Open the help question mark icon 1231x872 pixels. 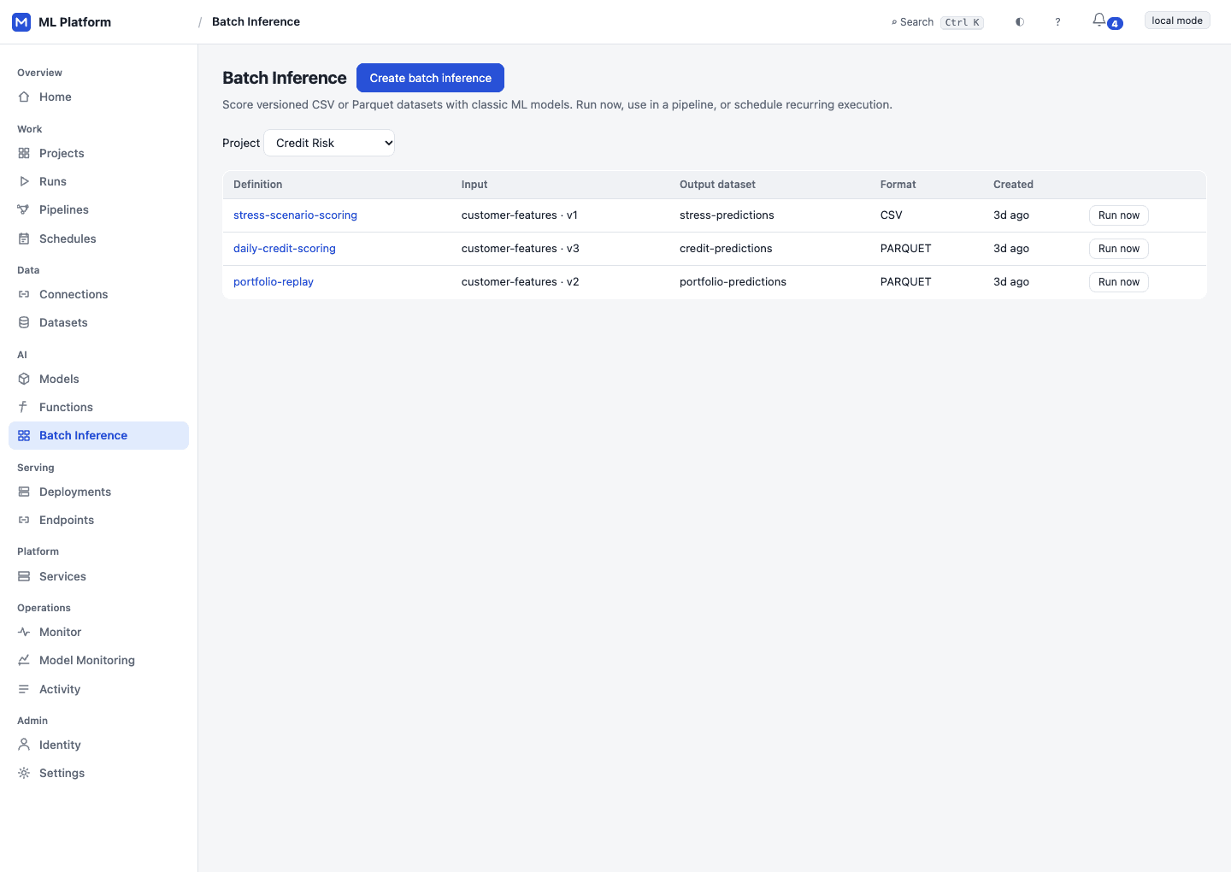pos(1057,22)
